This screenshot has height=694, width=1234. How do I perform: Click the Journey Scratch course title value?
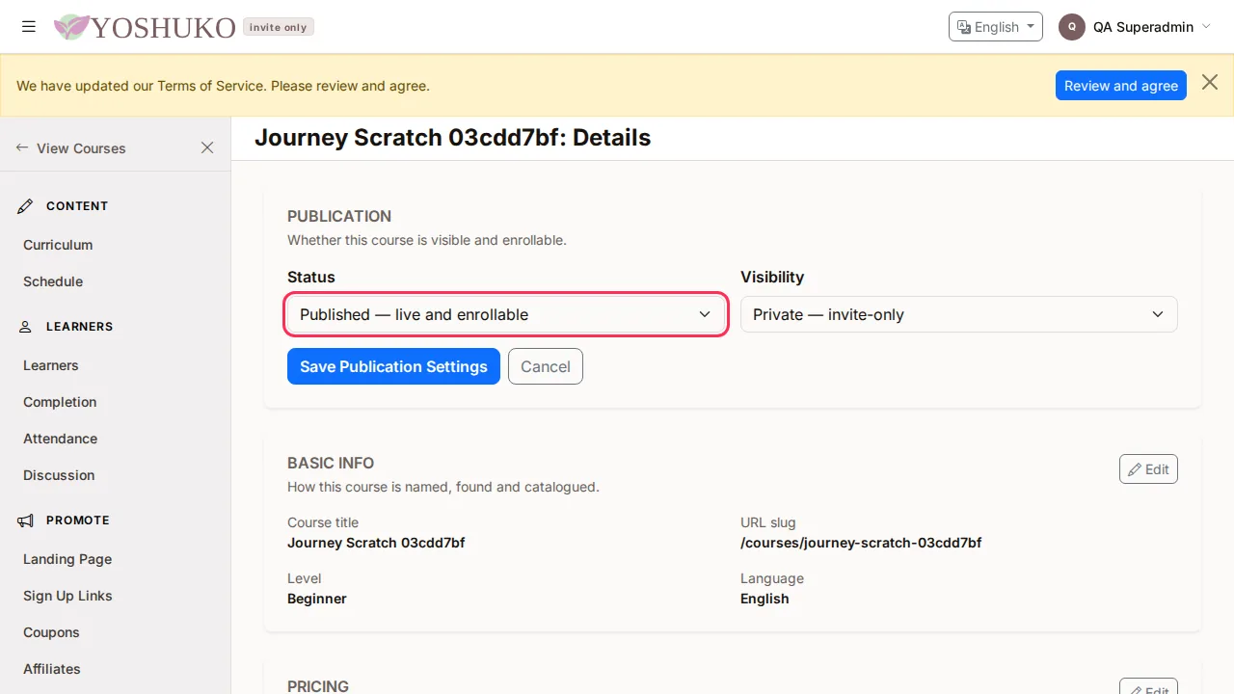point(376,543)
